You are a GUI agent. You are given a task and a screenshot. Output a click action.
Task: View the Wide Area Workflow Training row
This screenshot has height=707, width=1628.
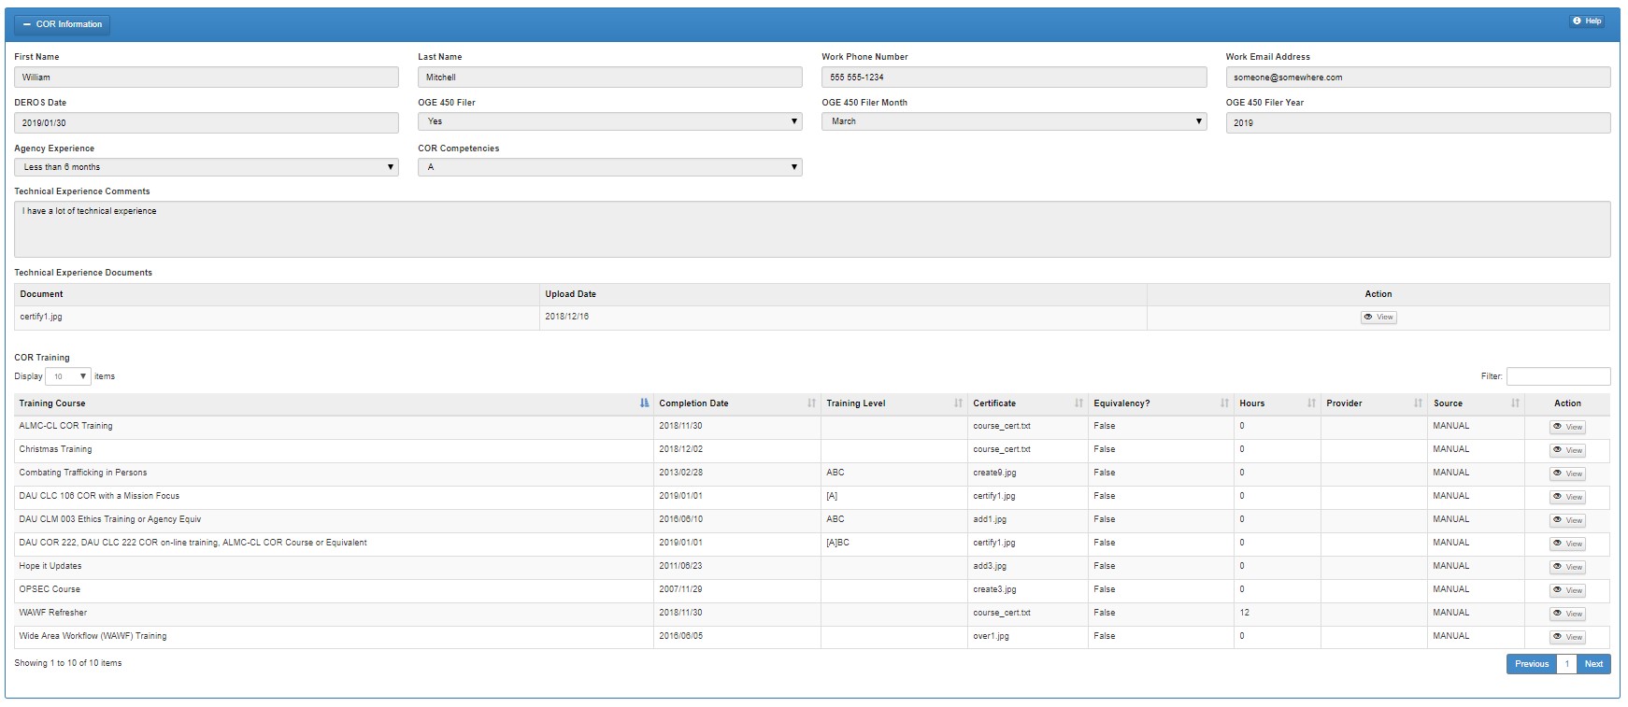click(x=1567, y=637)
